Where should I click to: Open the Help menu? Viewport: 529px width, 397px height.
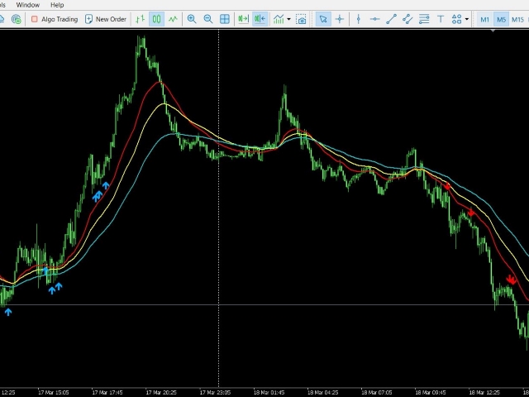57,5
